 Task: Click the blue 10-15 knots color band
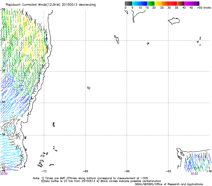pos(143,3)
